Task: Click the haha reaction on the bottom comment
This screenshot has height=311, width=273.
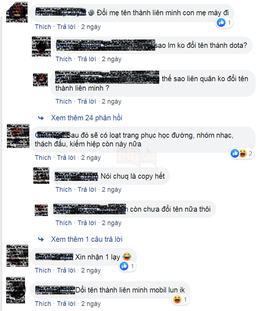Action: click(x=177, y=299)
